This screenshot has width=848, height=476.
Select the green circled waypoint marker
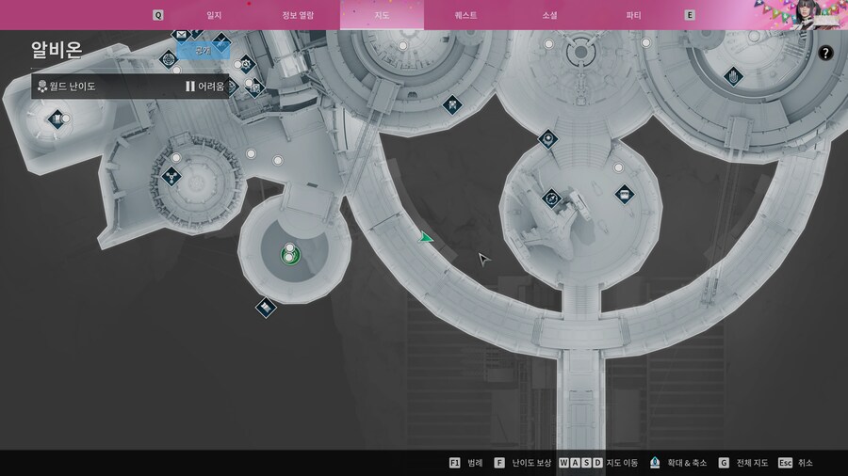click(290, 256)
